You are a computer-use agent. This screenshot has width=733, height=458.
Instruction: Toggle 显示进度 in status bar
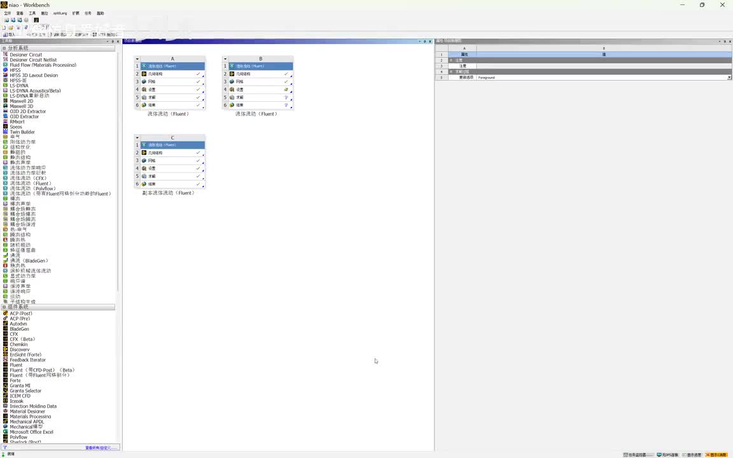[x=692, y=455]
